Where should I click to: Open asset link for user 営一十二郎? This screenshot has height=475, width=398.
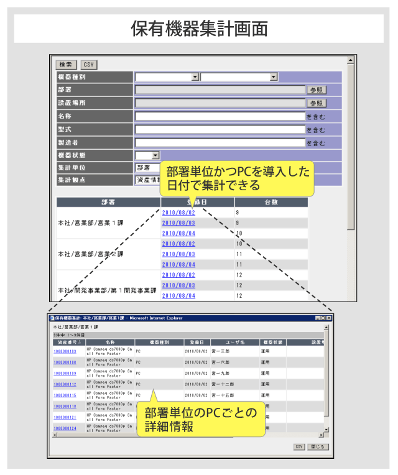click(x=65, y=384)
